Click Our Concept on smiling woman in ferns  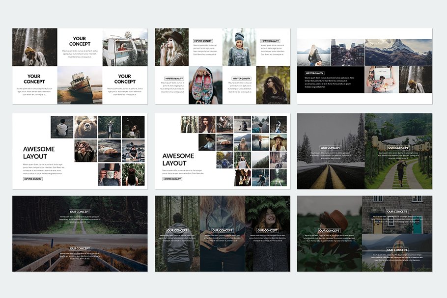point(267,230)
